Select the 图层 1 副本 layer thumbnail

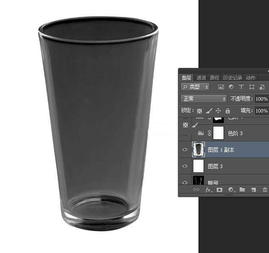click(x=198, y=149)
